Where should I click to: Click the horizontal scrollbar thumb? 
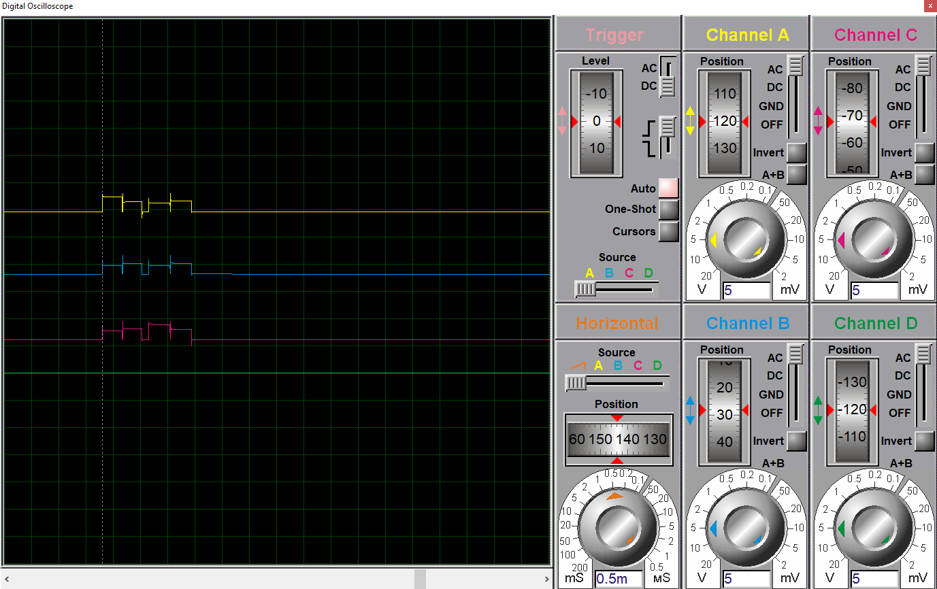click(x=420, y=579)
